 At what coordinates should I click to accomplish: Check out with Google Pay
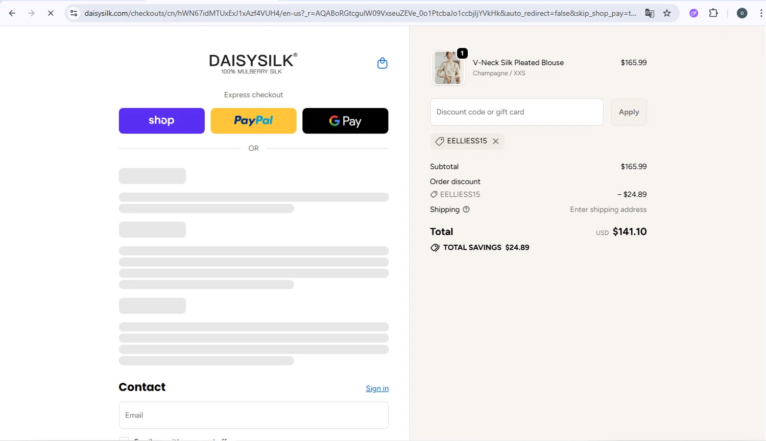click(345, 121)
